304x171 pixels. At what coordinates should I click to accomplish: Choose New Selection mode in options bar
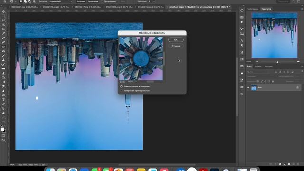(x=21, y=1)
